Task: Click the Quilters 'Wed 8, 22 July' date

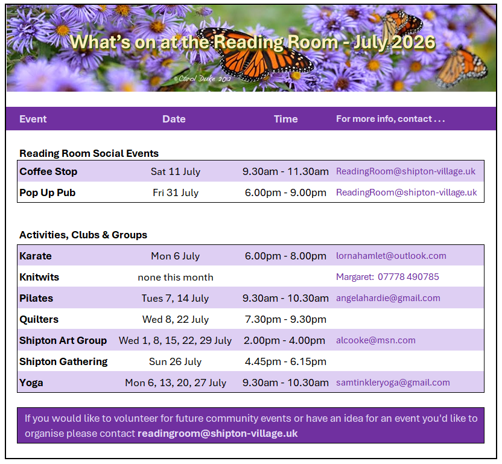Action: (176, 319)
